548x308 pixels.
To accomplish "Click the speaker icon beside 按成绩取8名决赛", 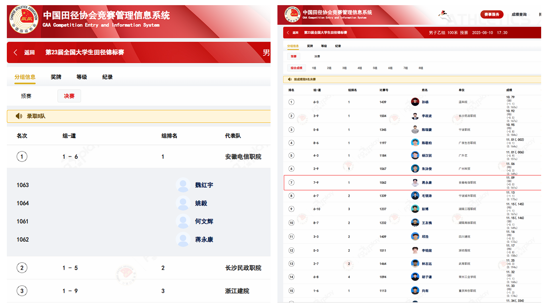I will (x=290, y=79).
